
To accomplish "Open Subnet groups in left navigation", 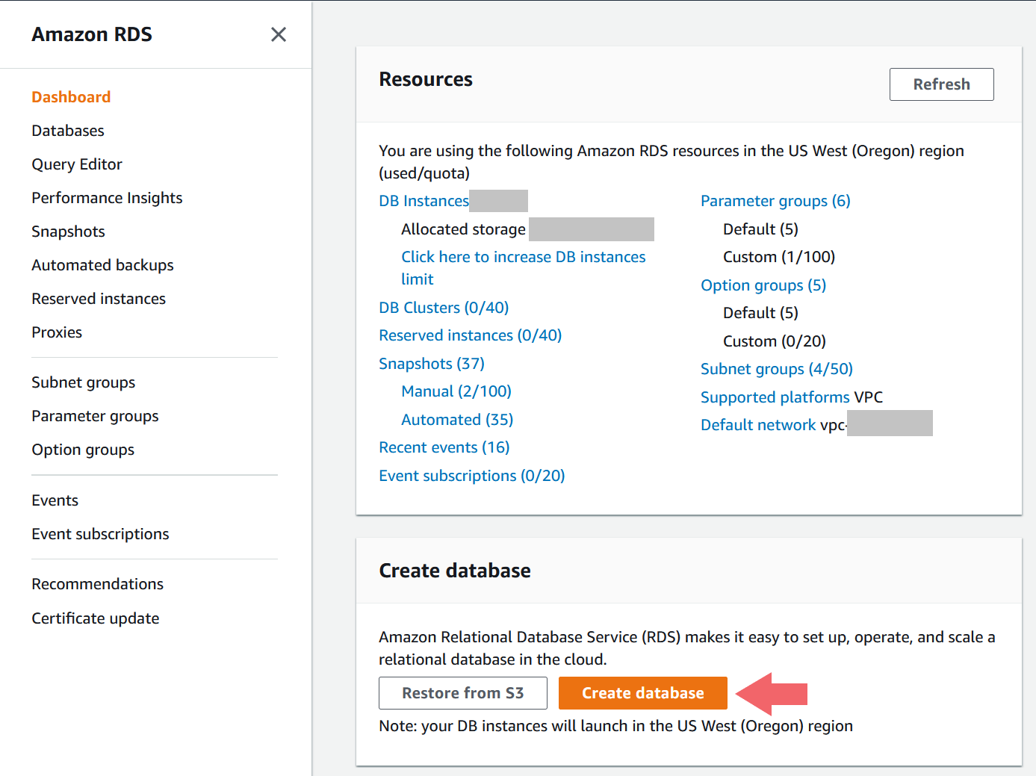I will [84, 382].
